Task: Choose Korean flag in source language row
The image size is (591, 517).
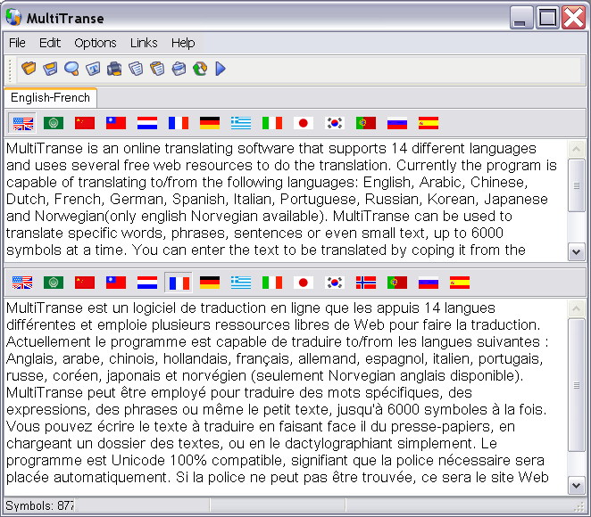Action: (335, 123)
